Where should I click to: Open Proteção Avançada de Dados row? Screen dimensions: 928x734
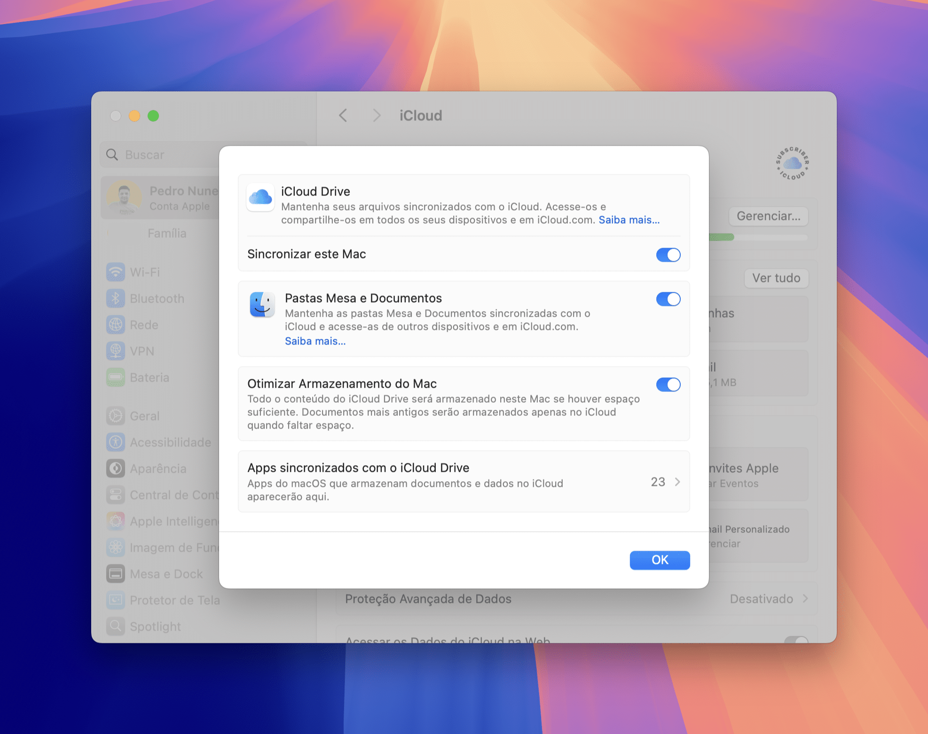576,599
